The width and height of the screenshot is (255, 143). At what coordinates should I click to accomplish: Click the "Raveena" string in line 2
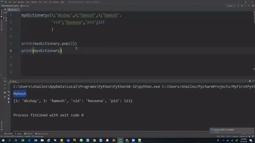point(74,22)
